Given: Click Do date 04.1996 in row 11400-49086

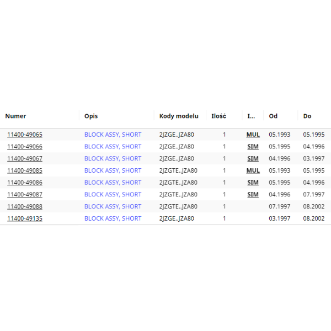Looking at the screenshot, I should tap(314, 183).
